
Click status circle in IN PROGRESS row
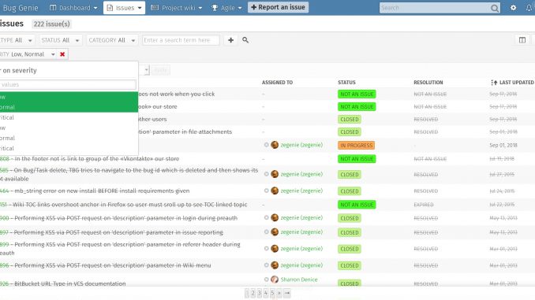pos(266,145)
